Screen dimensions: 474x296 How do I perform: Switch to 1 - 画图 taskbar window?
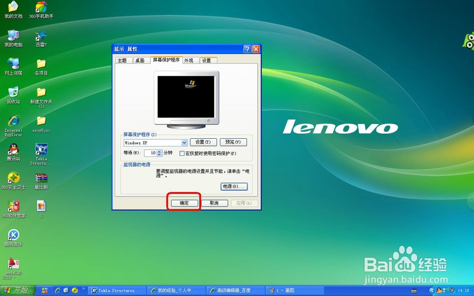point(295,291)
